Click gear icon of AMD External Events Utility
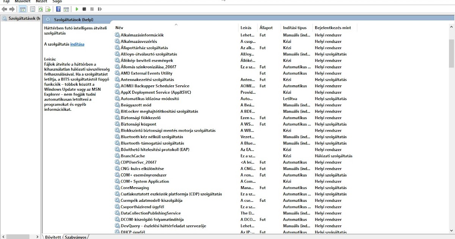The width and height of the screenshot is (455, 239). (117, 73)
